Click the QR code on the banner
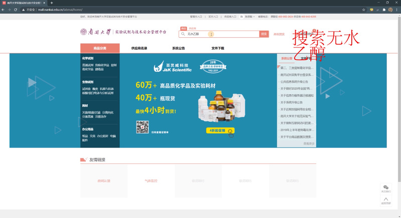Viewport: 401px width, 218px height. [142, 127]
